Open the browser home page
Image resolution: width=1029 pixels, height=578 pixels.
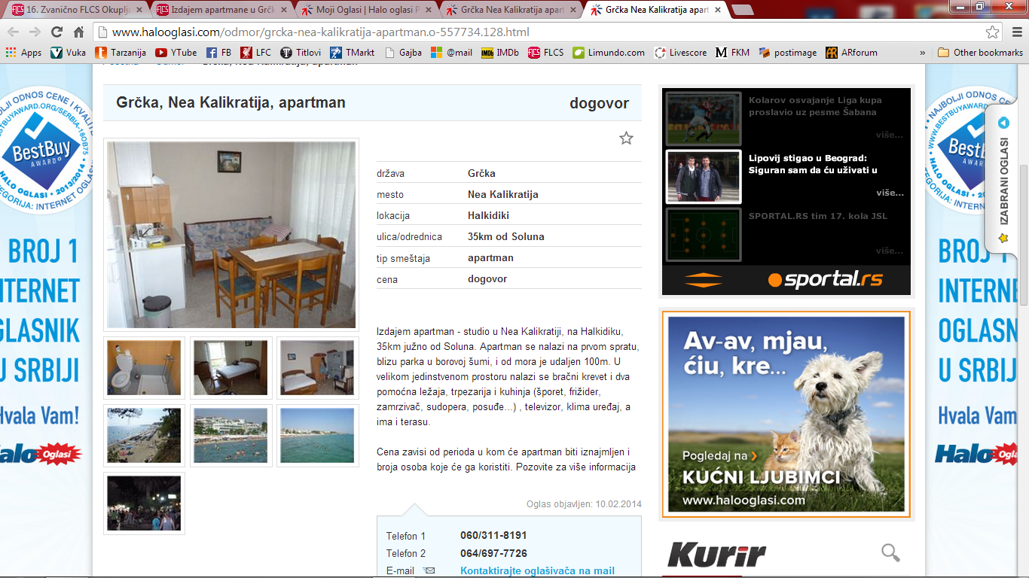tap(78, 32)
